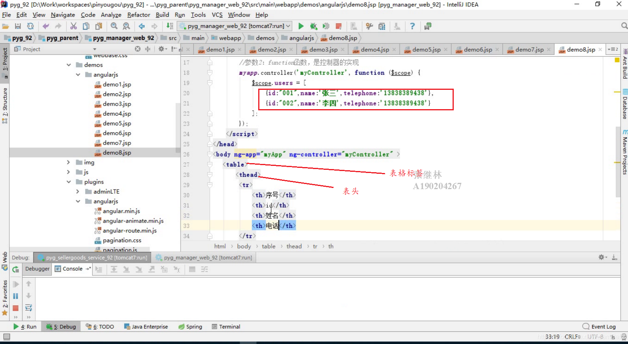628x344 pixels.
Task: Stop the running process in main toolbar
Action: [x=338, y=26]
